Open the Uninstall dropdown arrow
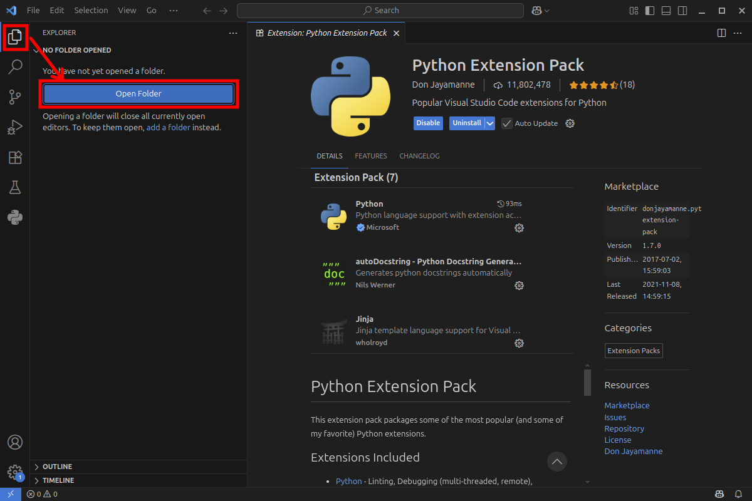 (x=490, y=123)
